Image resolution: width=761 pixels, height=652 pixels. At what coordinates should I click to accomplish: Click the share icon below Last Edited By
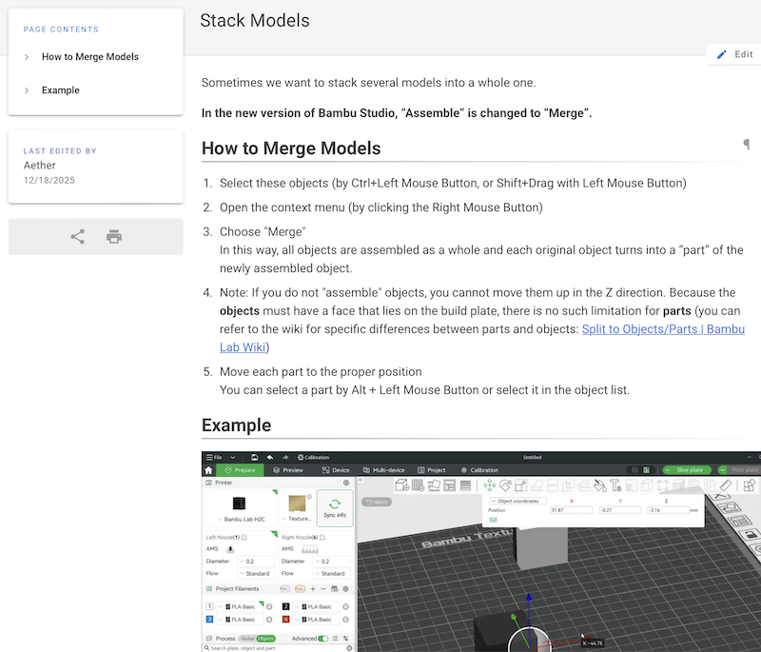[77, 236]
